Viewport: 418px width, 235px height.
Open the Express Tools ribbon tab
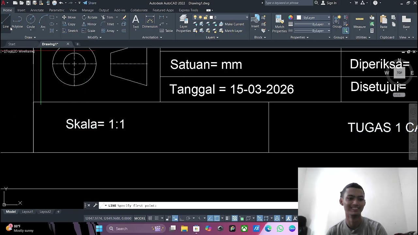tap(188, 10)
